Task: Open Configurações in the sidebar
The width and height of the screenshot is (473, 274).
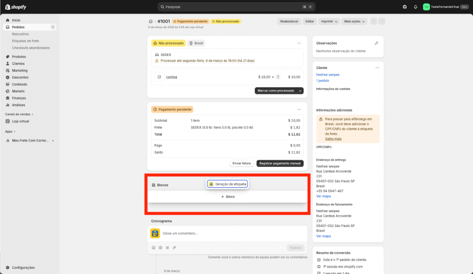Action: 23,268
